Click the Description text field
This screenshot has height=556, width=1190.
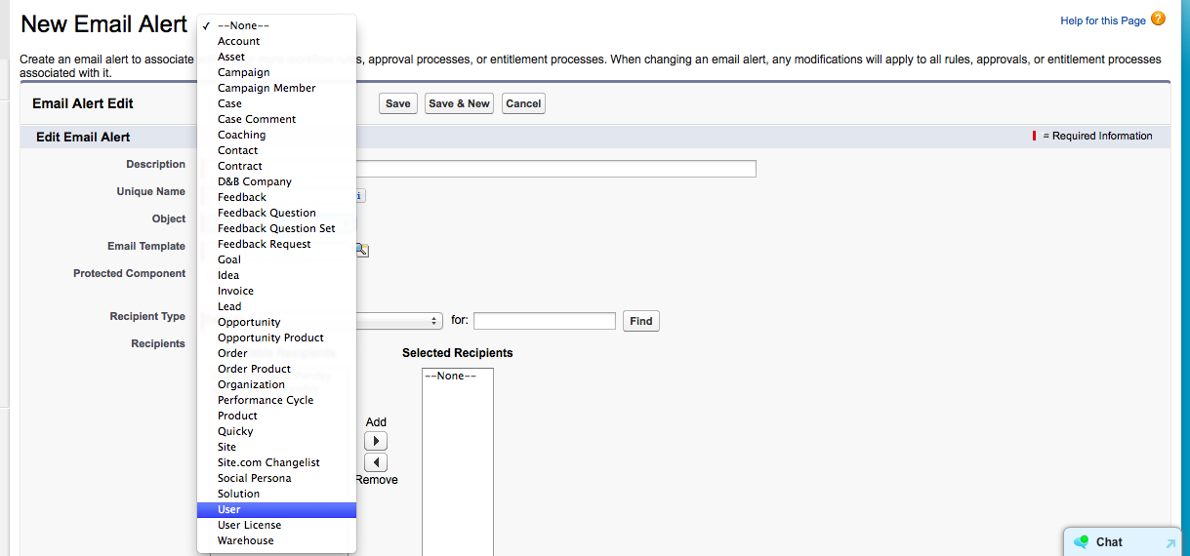(556, 169)
